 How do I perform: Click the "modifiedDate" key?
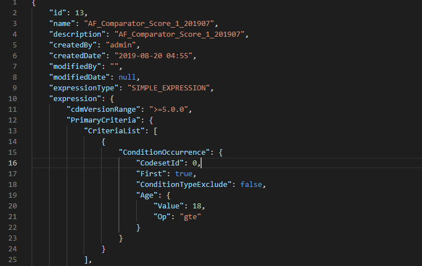tap(80, 77)
